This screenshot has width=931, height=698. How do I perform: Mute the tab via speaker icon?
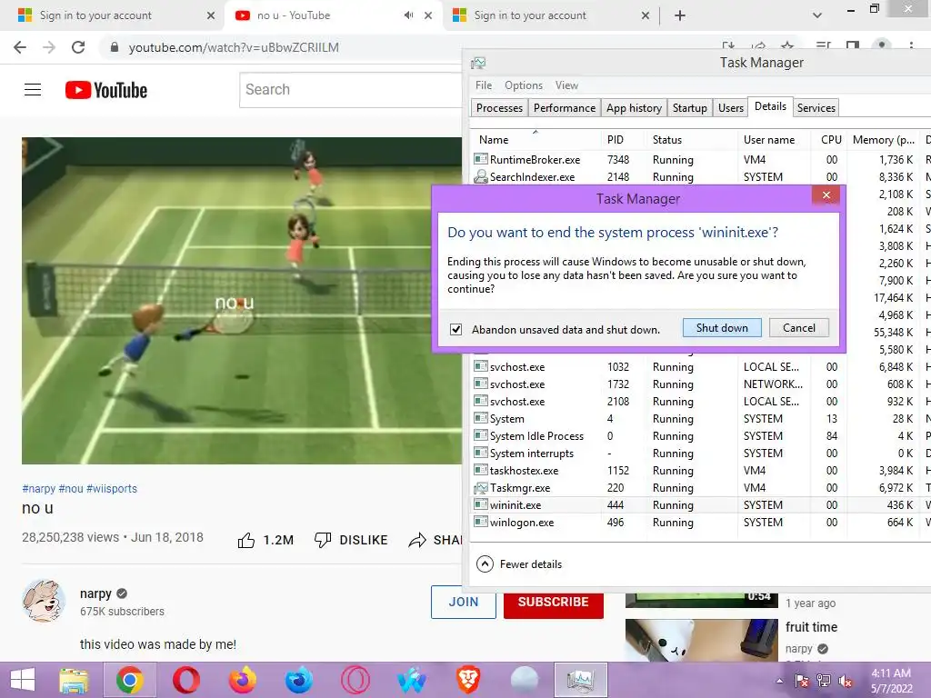click(x=408, y=15)
